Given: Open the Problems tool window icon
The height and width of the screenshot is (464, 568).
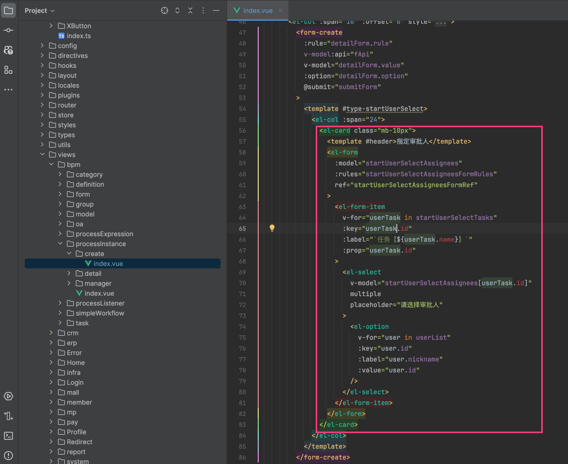Looking at the screenshot, I should point(8,456).
